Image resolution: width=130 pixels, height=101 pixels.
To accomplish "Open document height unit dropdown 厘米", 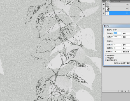I will 126,48.
